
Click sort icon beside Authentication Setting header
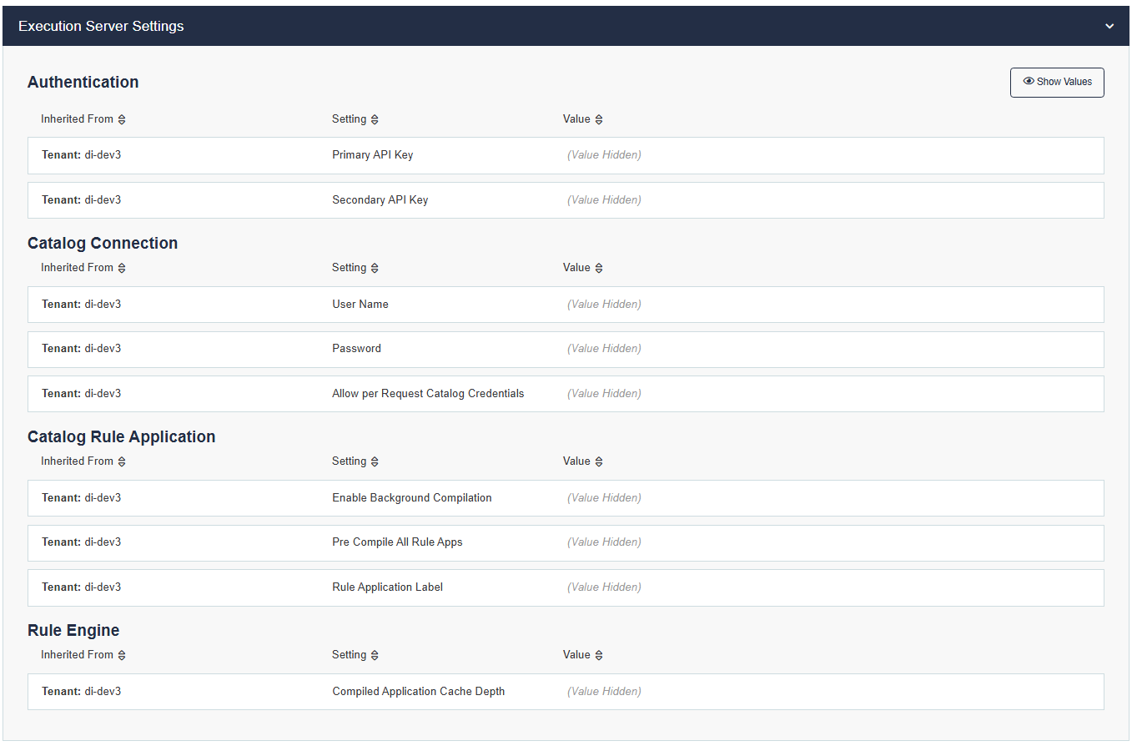[x=375, y=119]
